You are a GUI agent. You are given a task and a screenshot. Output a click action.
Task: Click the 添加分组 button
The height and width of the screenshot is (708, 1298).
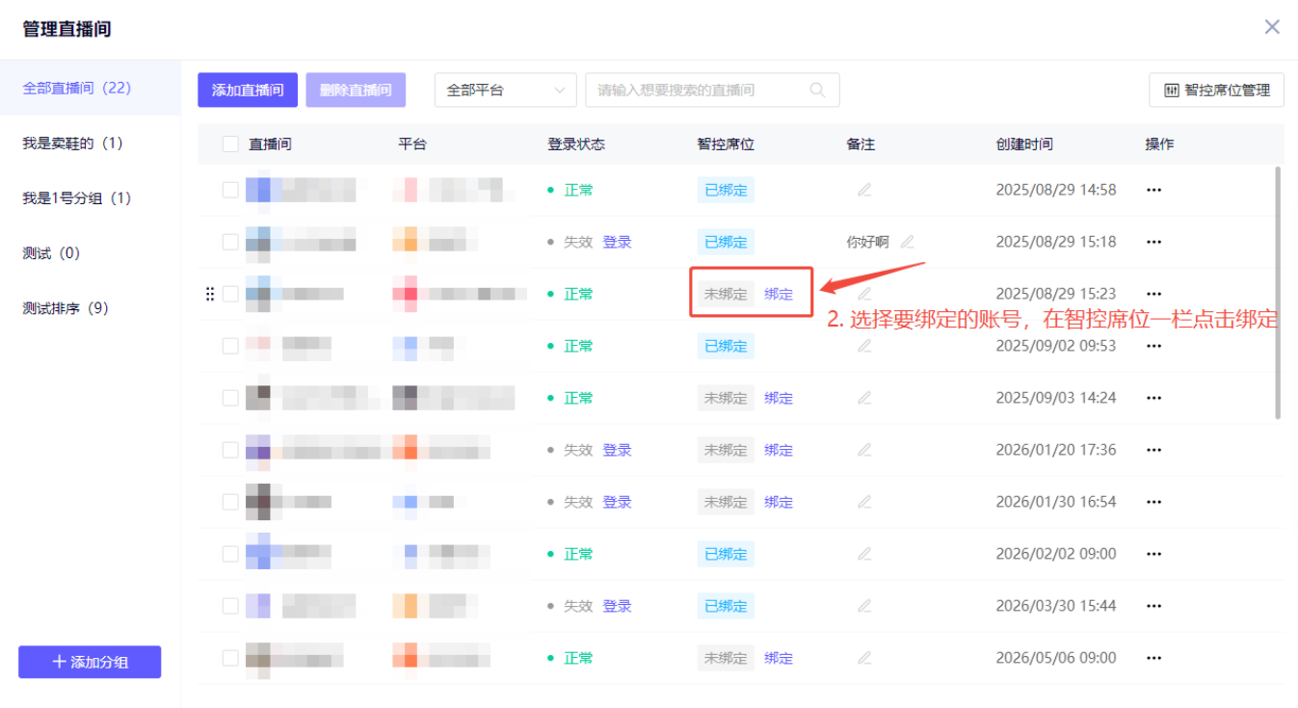pos(90,662)
